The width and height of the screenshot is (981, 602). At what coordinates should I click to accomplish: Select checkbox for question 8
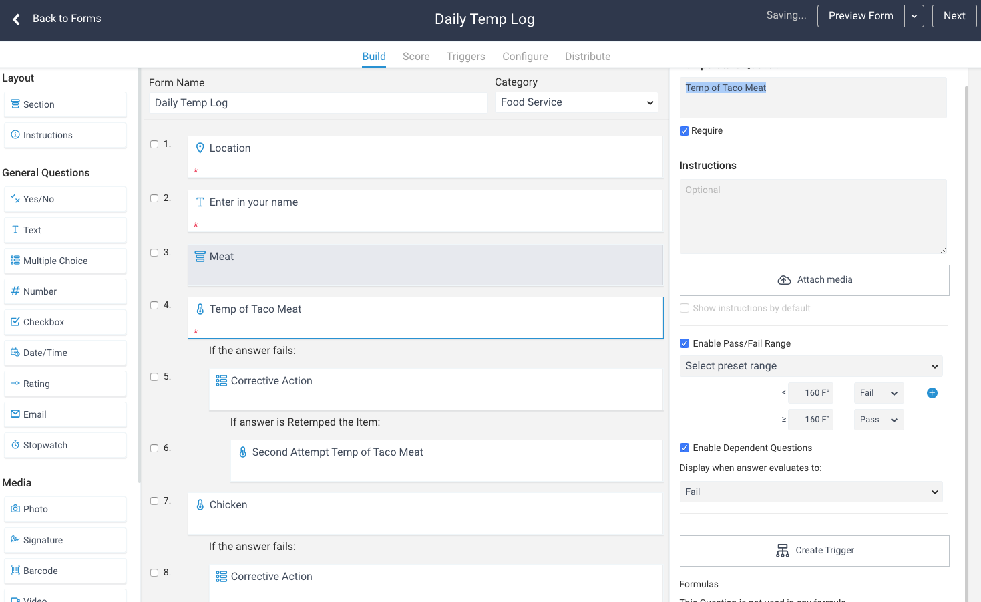pyautogui.click(x=154, y=573)
